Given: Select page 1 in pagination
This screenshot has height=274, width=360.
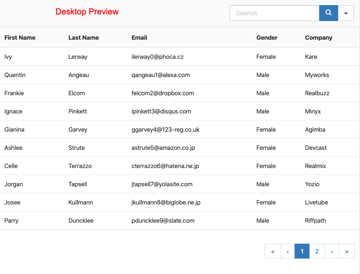Looking at the screenshot, I should pyautogui.click(x=302, y=251).
